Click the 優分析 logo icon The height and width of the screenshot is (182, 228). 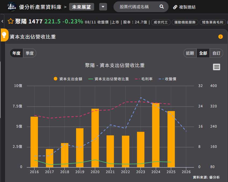point(12,7)
